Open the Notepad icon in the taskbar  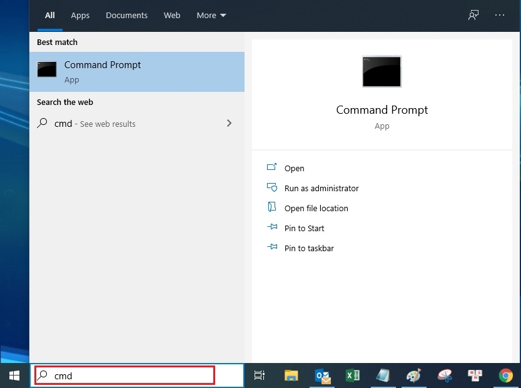coord(383,376)
